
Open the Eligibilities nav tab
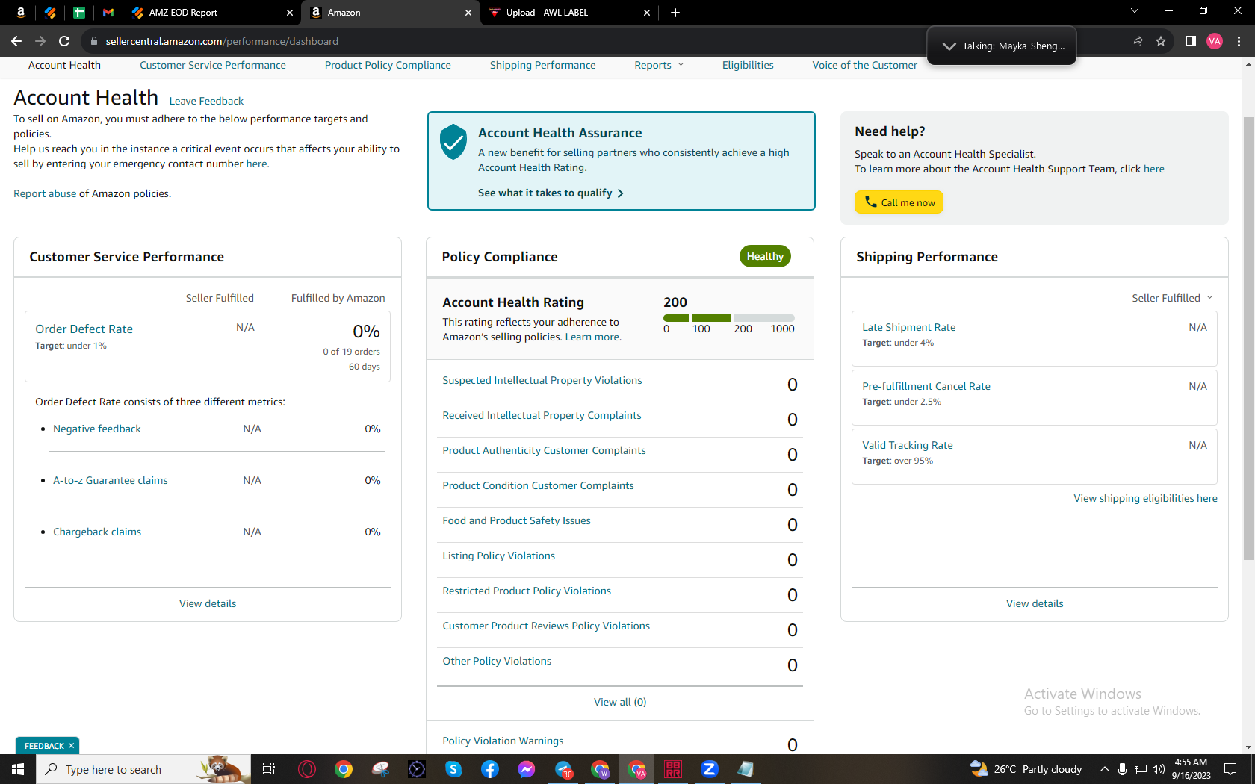pyautogui.click(x=748, y=66)
